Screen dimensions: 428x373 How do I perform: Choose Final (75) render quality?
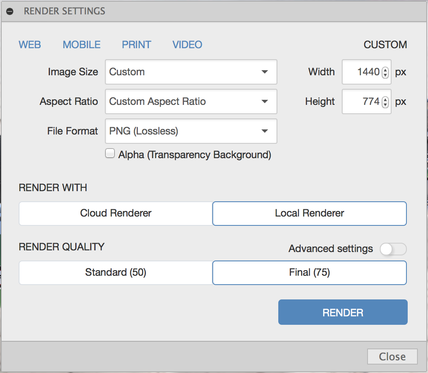(309, 272)
